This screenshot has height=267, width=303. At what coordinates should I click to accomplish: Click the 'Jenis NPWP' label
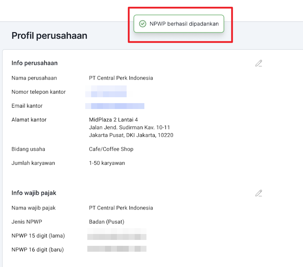click(x=27, y=222)
